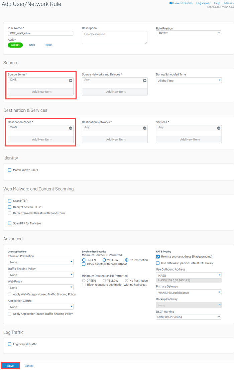The image size is (234, 370).
Task: Remove Any from Source Networks and Devices
Action: [144, 80]
